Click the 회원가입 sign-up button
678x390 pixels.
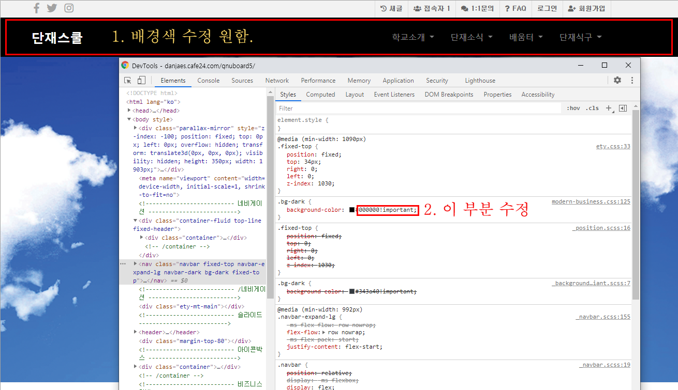pyautogui.click(x=586, y=8)
